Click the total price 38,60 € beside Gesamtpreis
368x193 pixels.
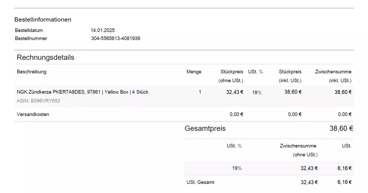point(341,128)
